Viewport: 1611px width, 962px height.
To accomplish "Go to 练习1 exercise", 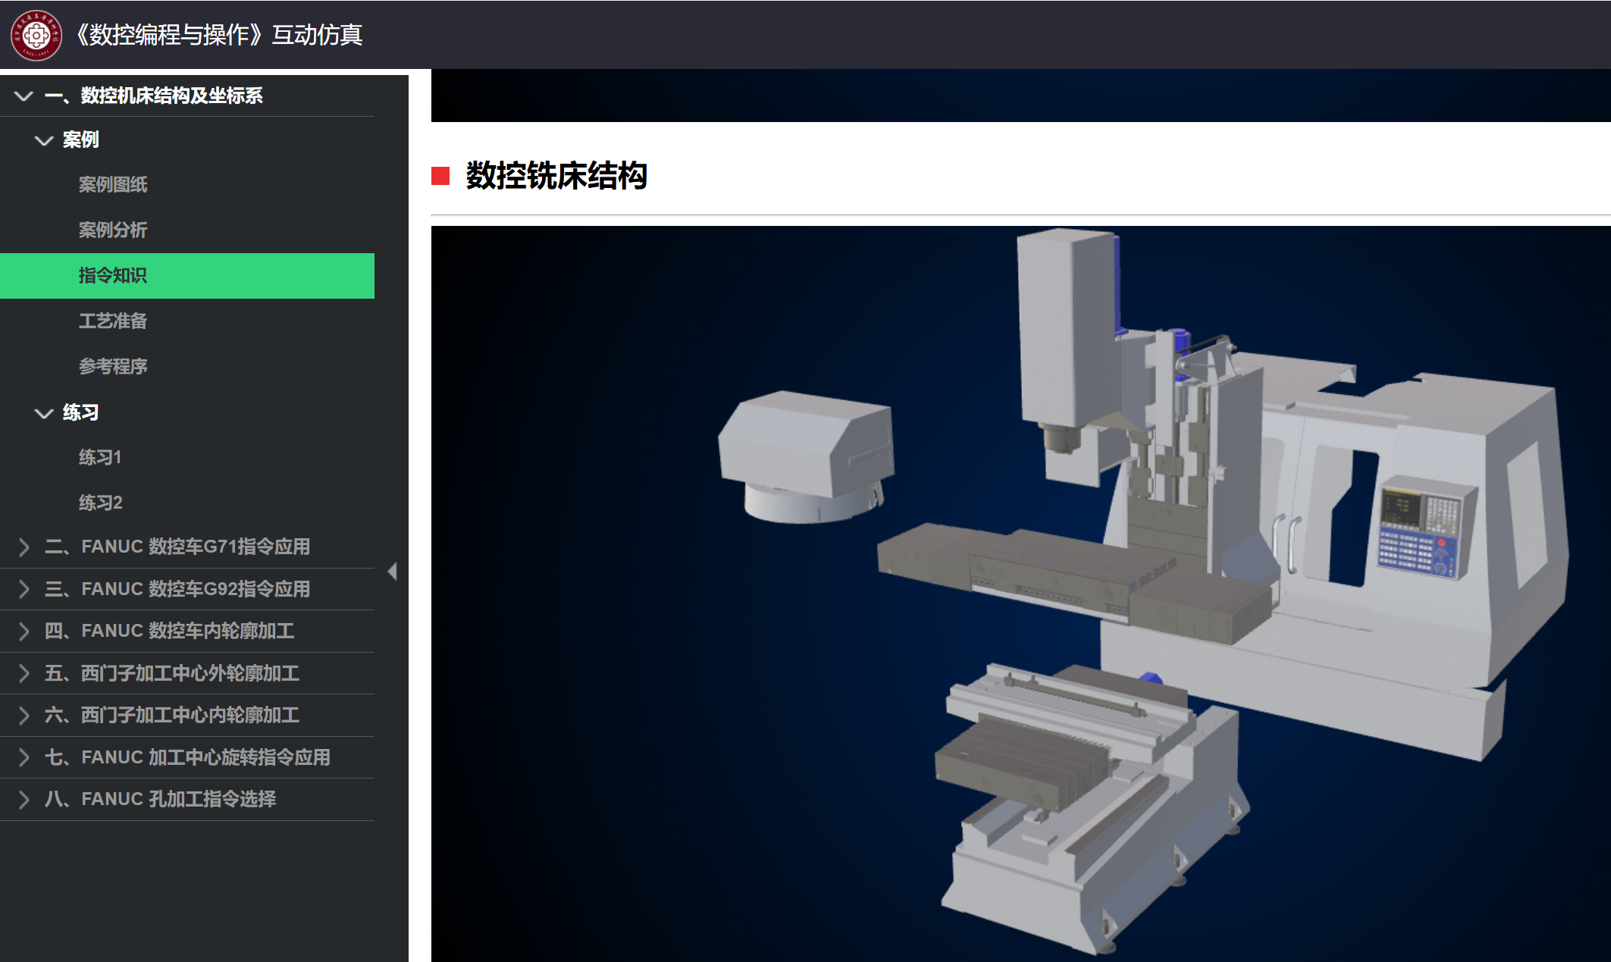I will 100,458.
